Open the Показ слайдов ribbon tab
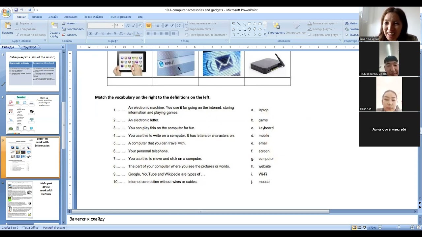The width and height of the screenshot is (422, 237). click(93, 17)
